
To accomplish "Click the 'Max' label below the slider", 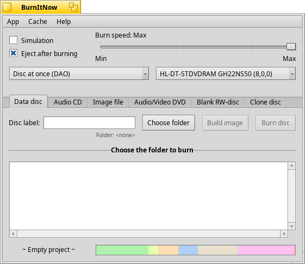I will click(x=289, y=58).
